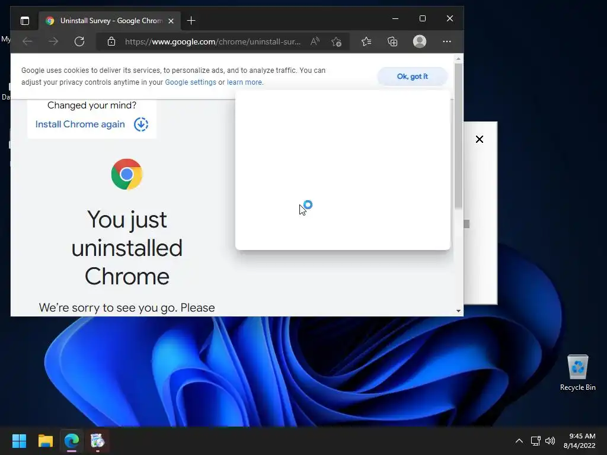Open the volume speaker tray icon
The width and height of the screenshot is (607, 455).
550,441
